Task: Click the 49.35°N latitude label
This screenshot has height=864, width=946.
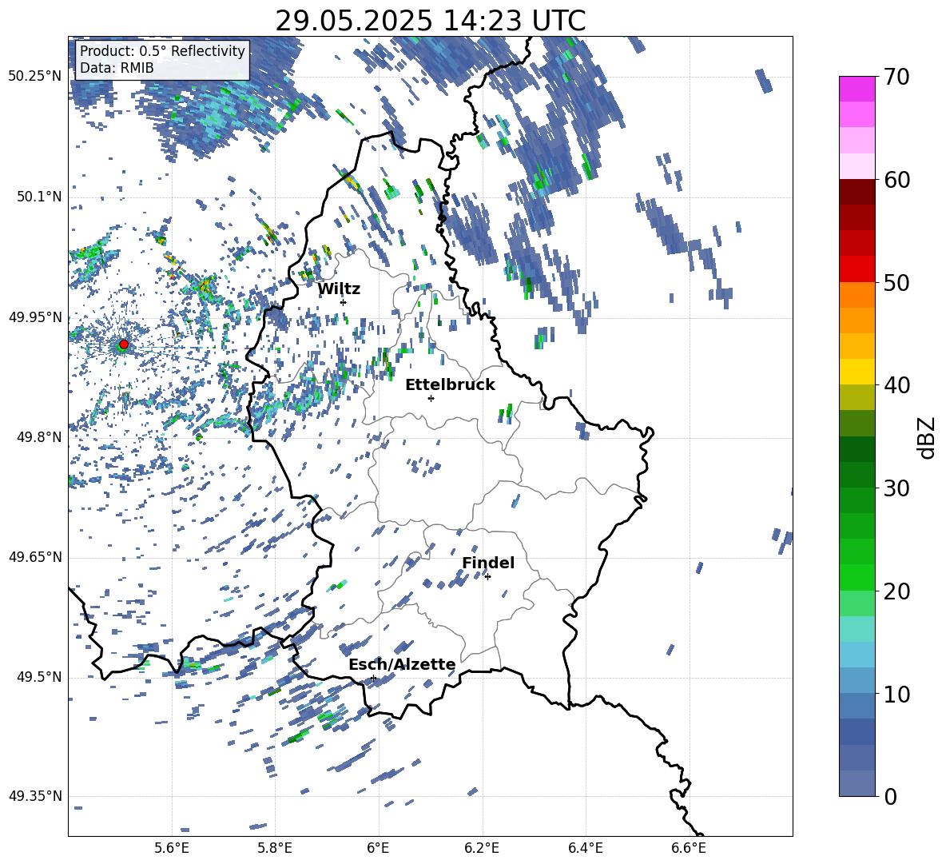Action: point(35,796)
